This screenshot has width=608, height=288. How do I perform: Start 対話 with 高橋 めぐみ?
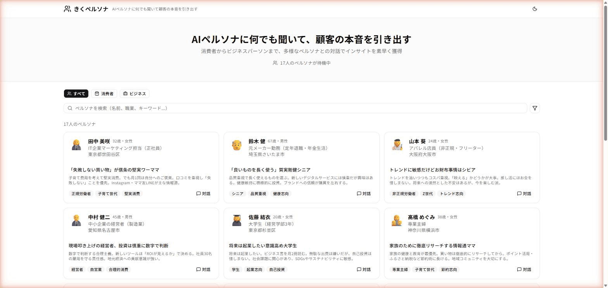[x=524, y=269]
